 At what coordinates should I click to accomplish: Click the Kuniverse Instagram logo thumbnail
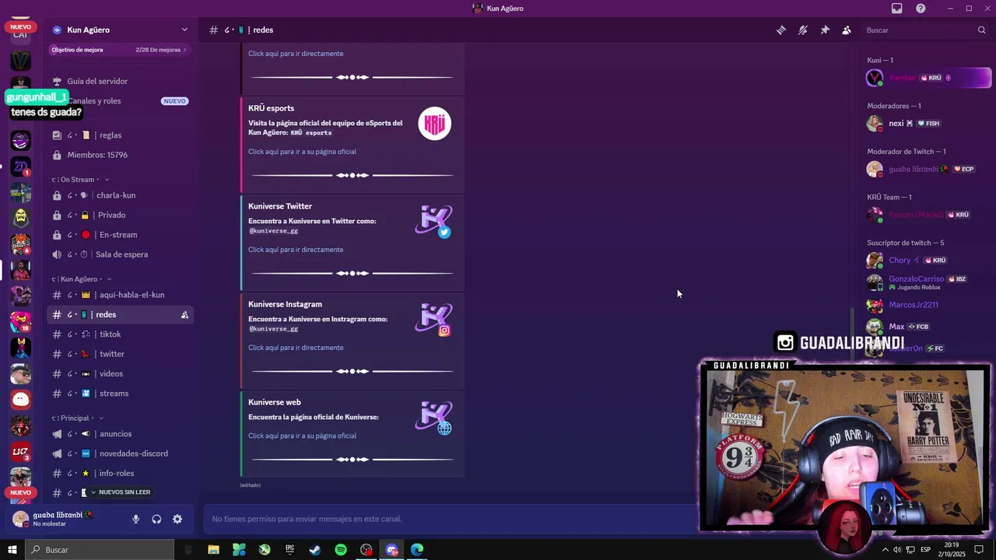(x=433, y=319)
